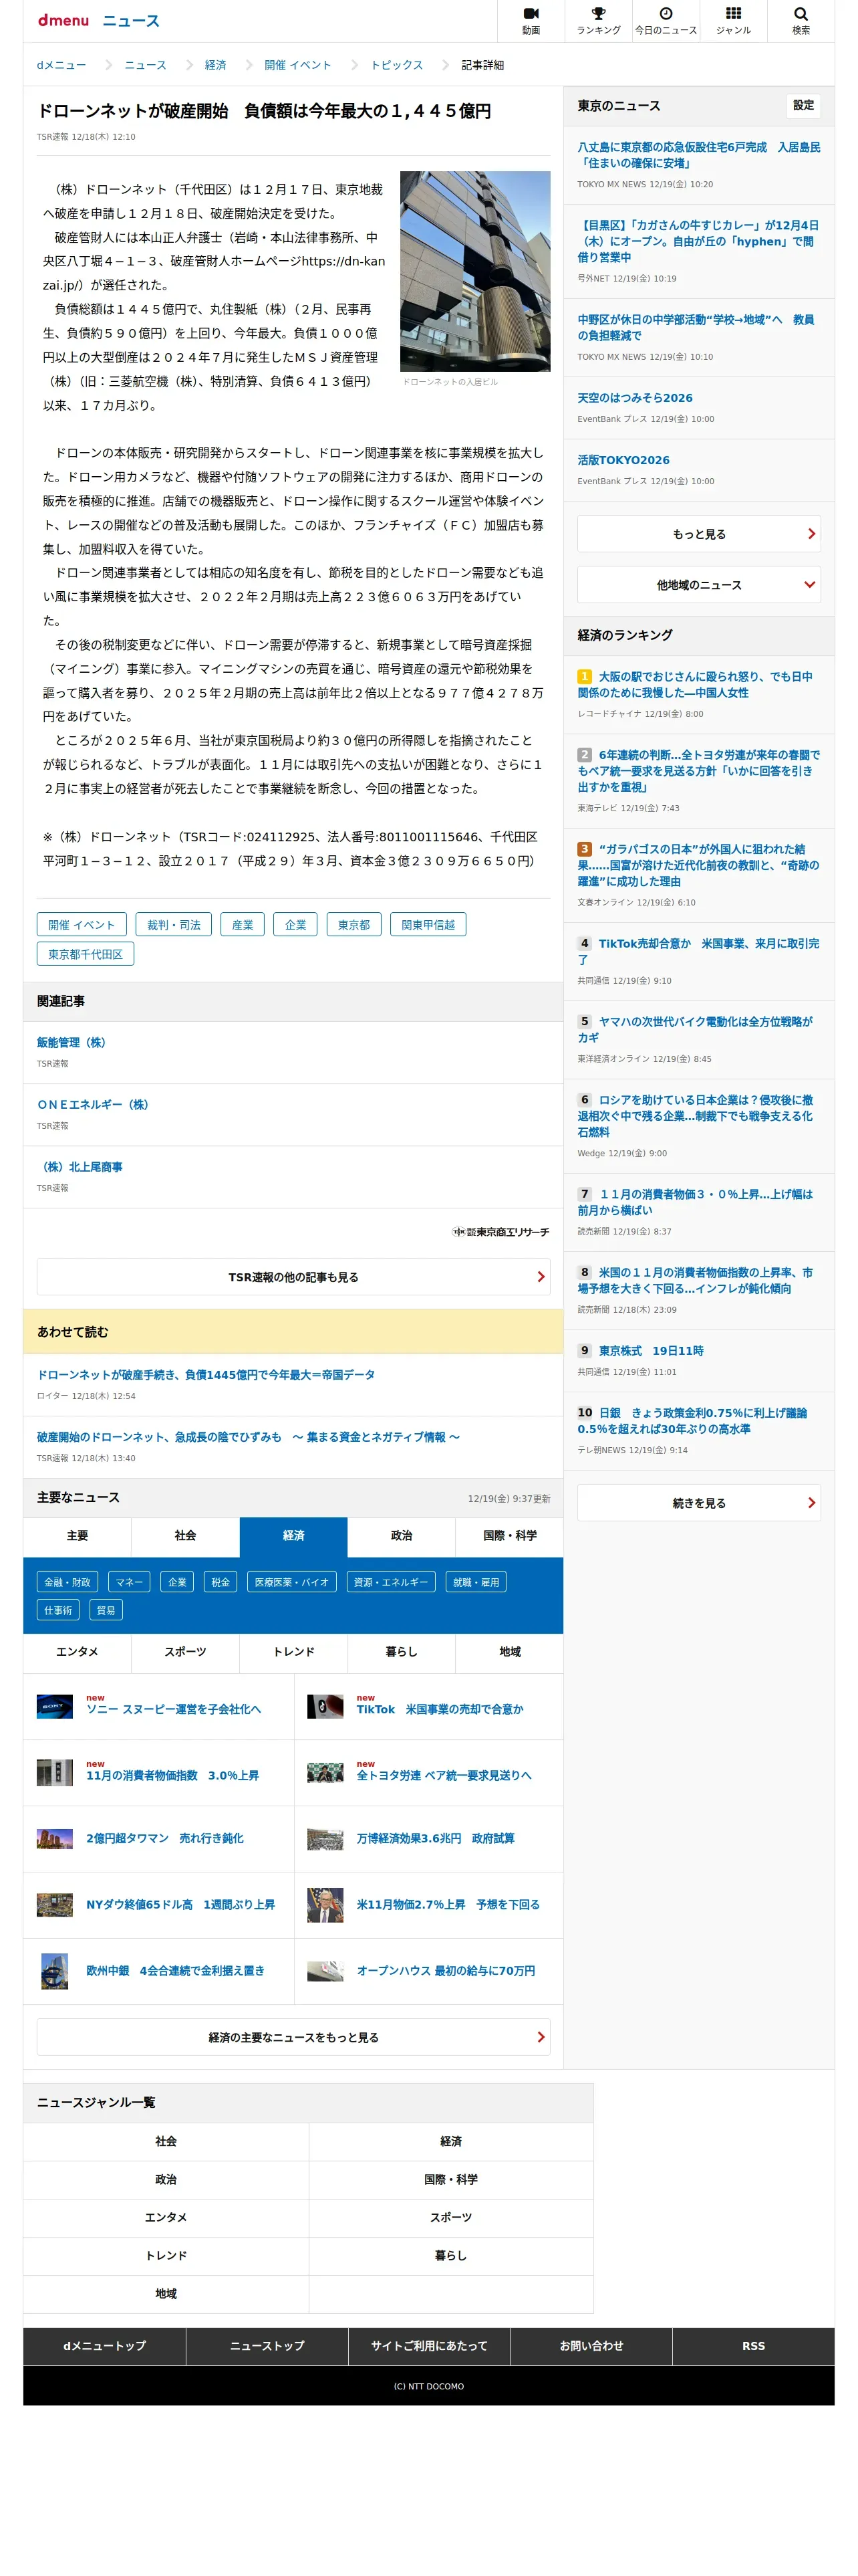Open the TikTok news thumbnail image
Image resolution: width=858 pixels, height=2576 pixels.
pyautogui.click(x=325, y=1706)
